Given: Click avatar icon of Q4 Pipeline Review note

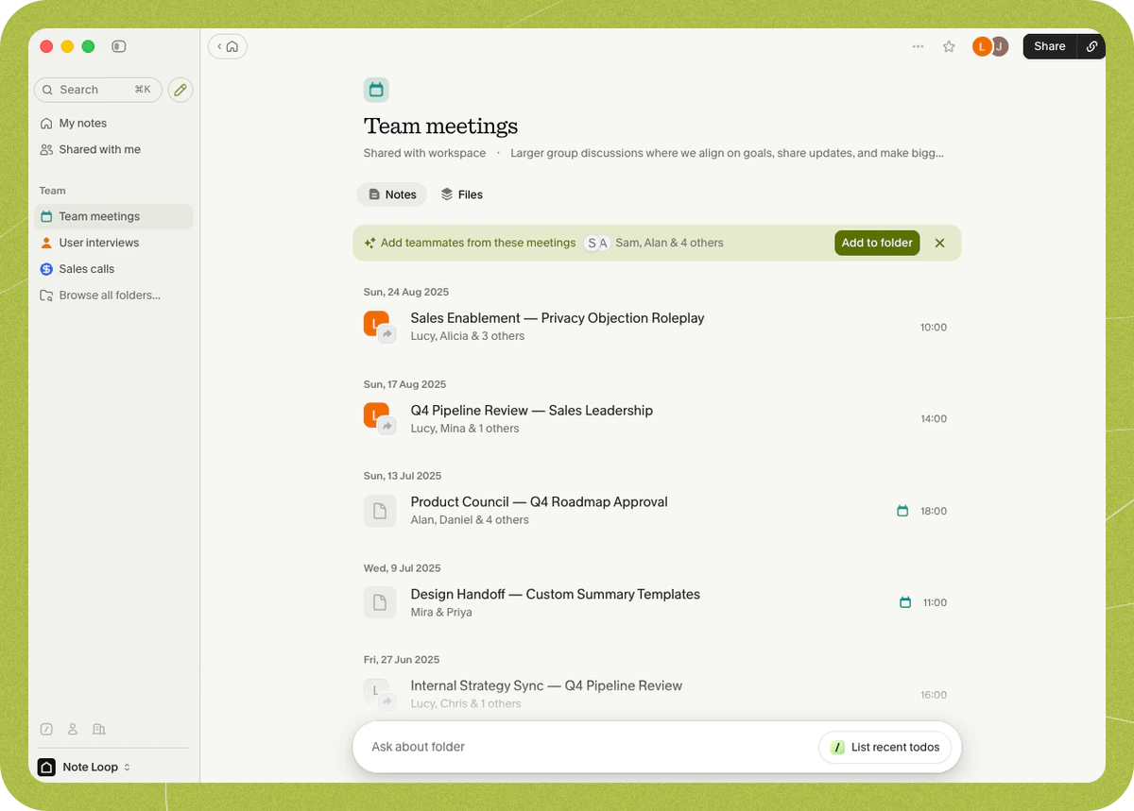Looking at the screenshot, I should pyautogui.click(x=378, y=418).
